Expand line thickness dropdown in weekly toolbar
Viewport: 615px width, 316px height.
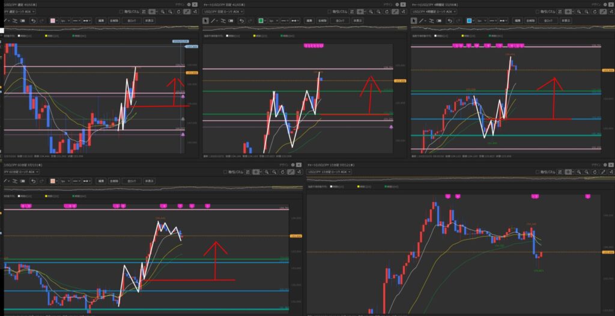(x=65, y=20)
